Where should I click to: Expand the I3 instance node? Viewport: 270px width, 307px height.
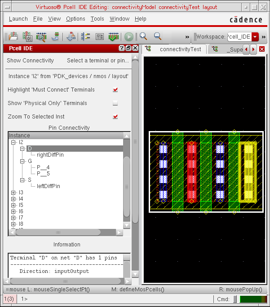coord(13,193)
